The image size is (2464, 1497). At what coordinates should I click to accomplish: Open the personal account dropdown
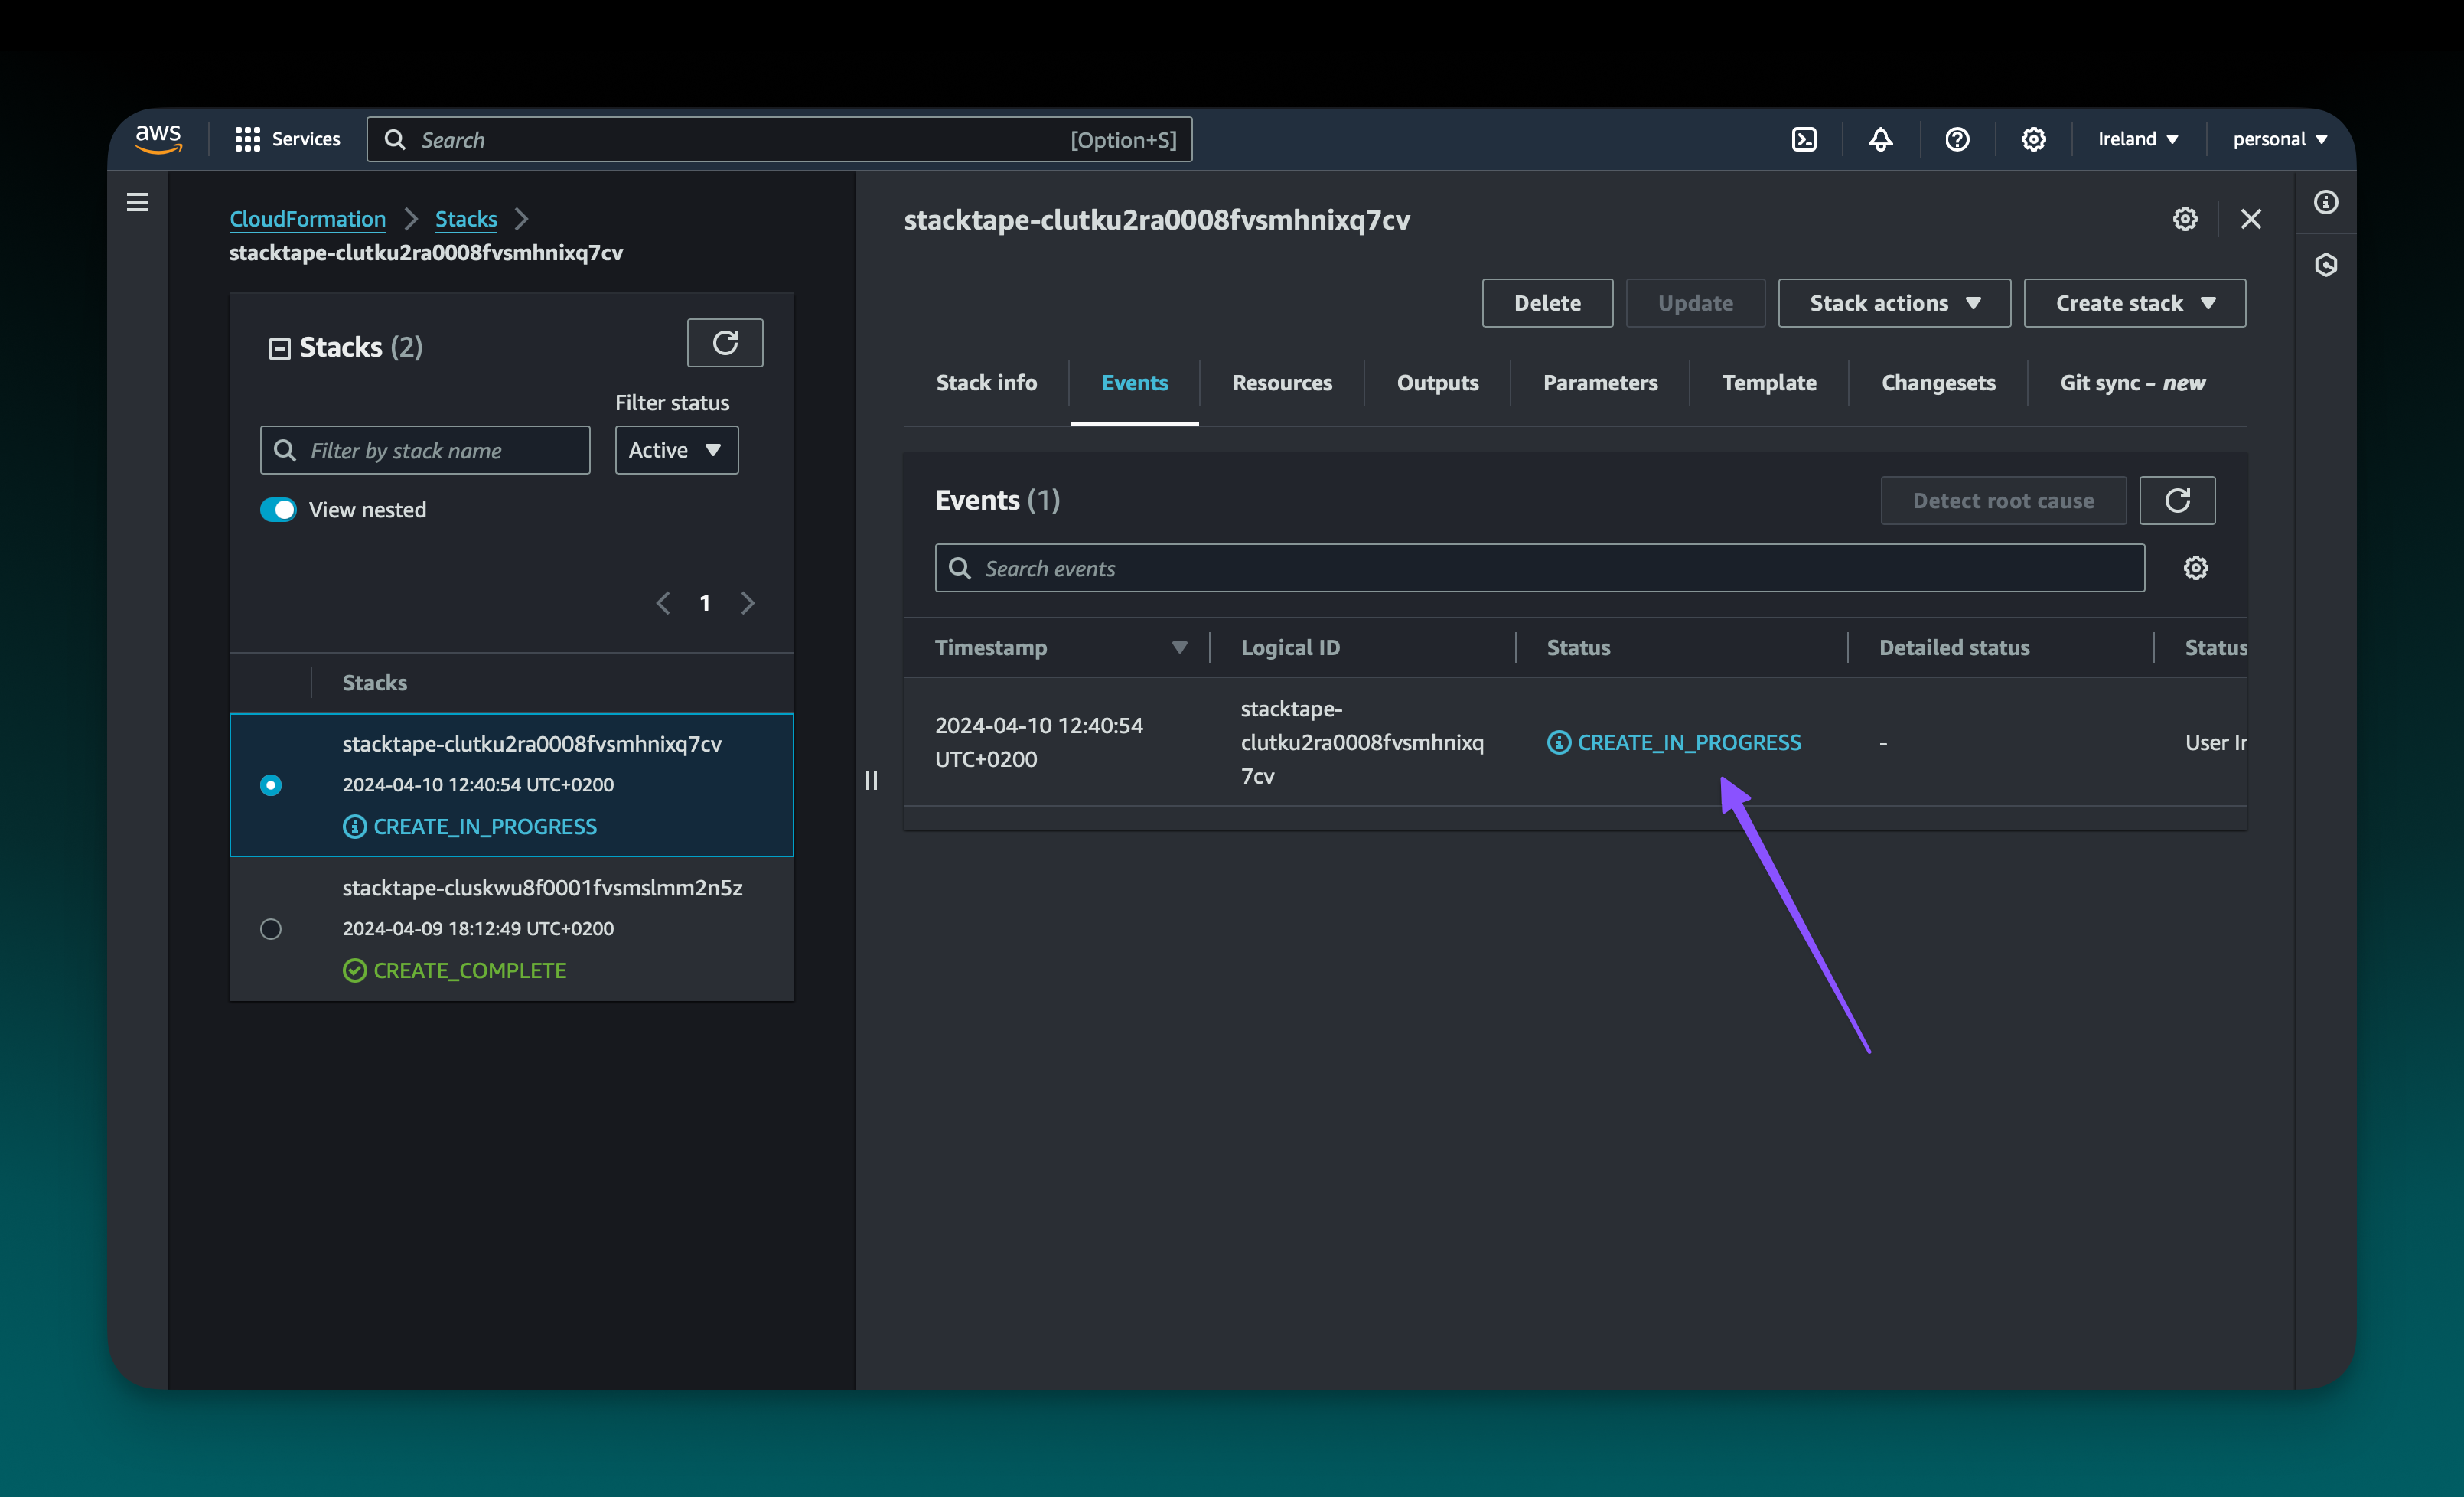2280,139
